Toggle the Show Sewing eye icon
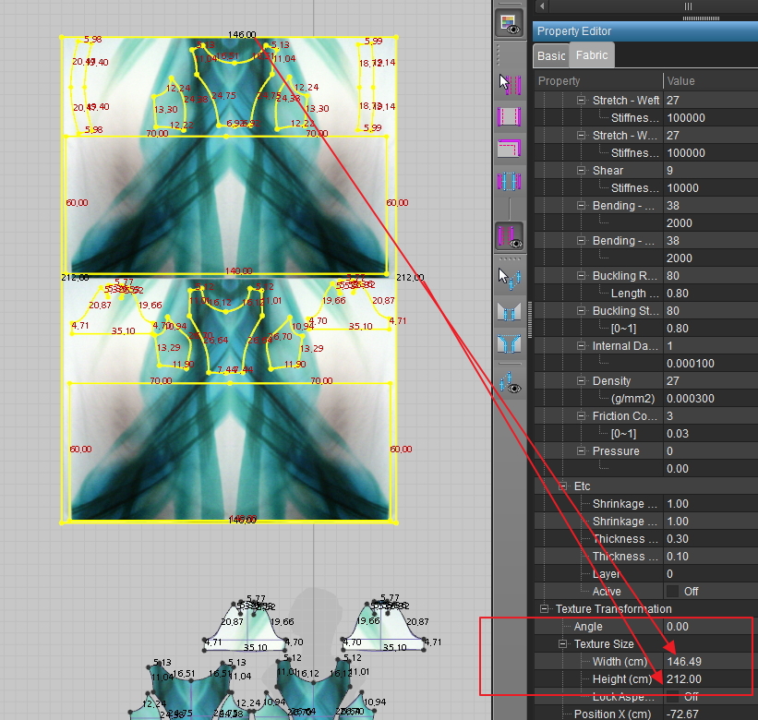 509,236
